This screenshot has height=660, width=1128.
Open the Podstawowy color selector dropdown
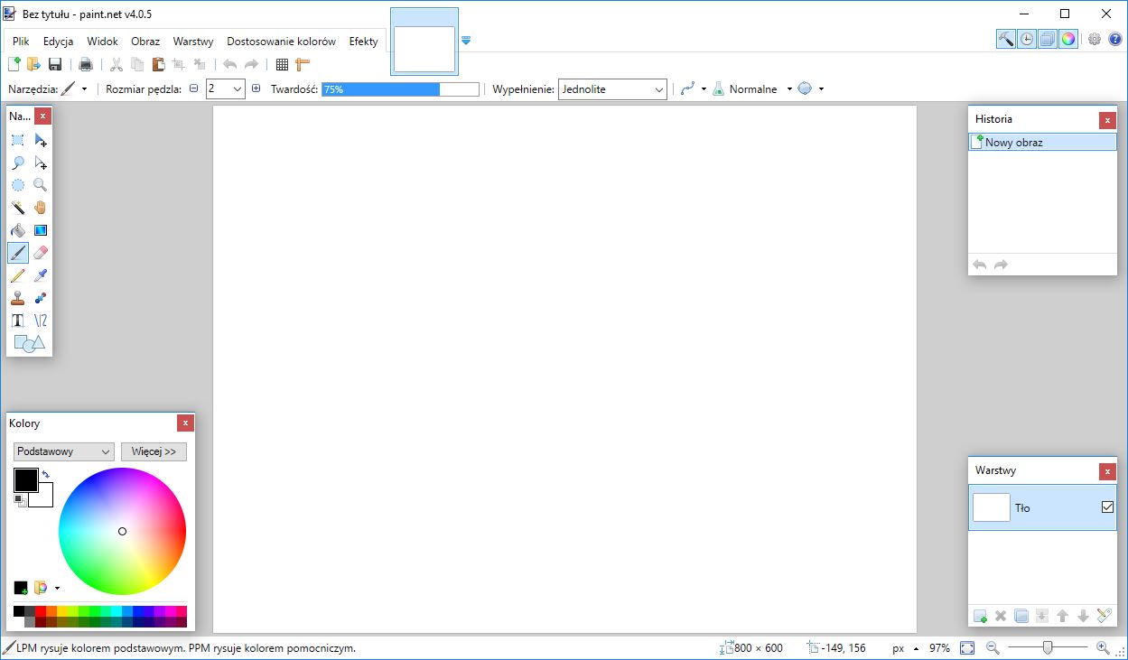pos(63,451)
